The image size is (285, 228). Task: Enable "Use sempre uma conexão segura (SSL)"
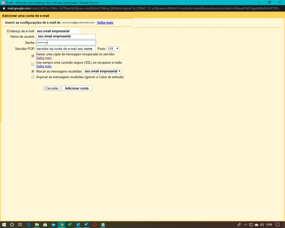pyautogui.click(x=33, y=64)
